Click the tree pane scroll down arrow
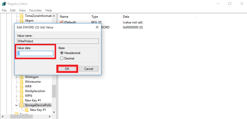Viewport: 247px width, 119px height. pyautogui.click(x=54, y=112)
